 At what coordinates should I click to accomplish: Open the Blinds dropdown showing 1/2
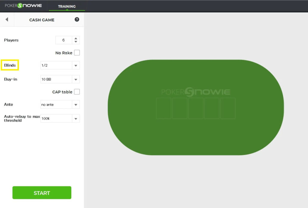pyautogui.click(x=60, y=65)
